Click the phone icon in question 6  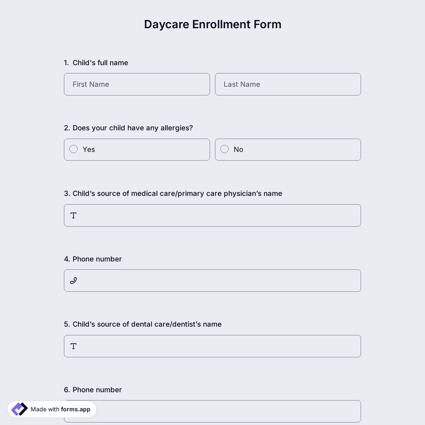[73, 411]
